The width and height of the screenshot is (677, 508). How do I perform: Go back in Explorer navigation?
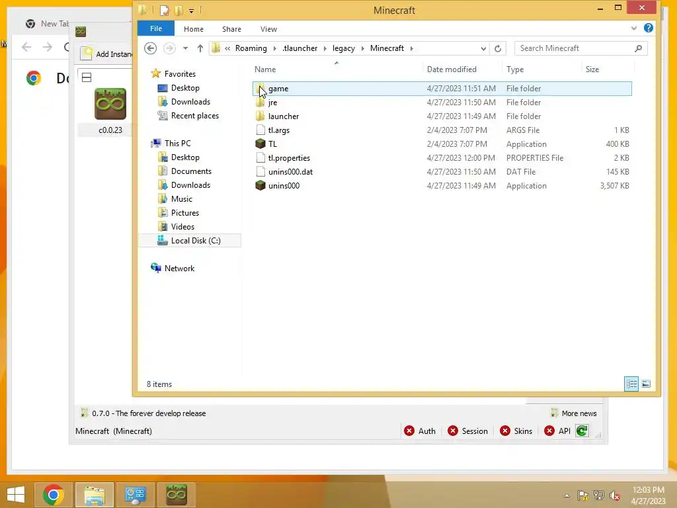pos(150,48)
